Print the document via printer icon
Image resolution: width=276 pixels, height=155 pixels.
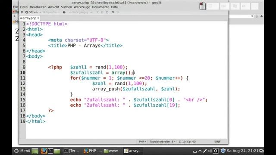[64, 12]
